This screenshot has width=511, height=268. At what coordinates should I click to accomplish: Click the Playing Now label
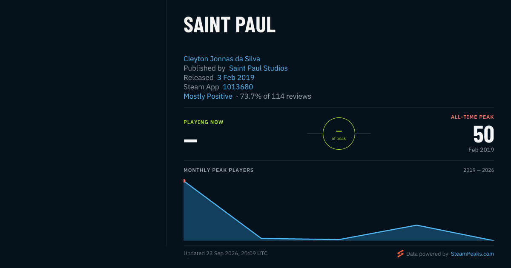(204, 122)
